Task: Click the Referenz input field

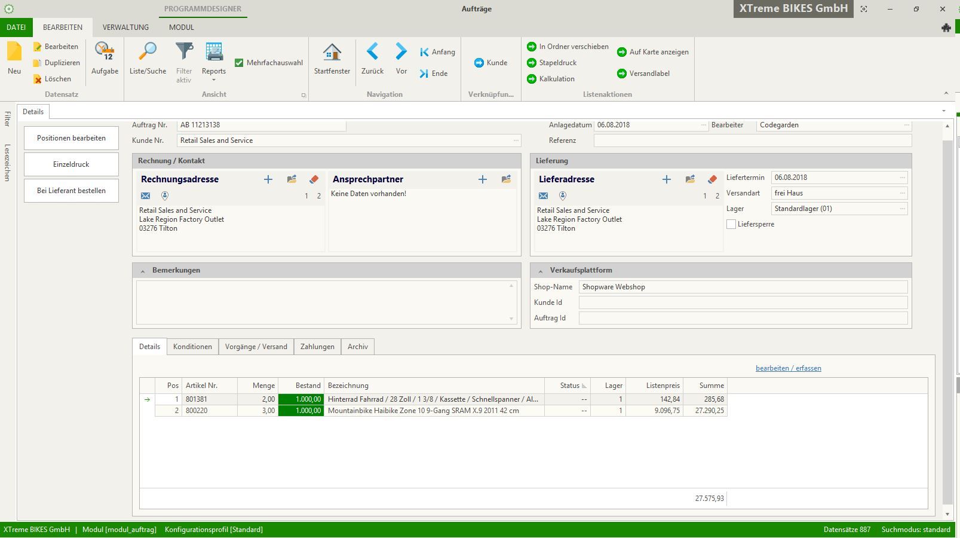Action: (752, 140)
